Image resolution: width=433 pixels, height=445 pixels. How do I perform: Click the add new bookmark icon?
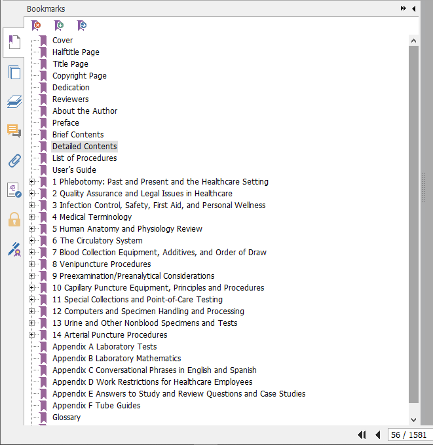(x=59, y=26)
